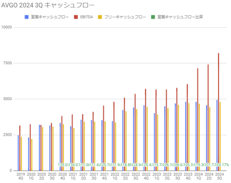The height and width of the screenshot is (183, 231).
Task: Select the 2022 1Q x-axis label
Action: coord(115,176)
